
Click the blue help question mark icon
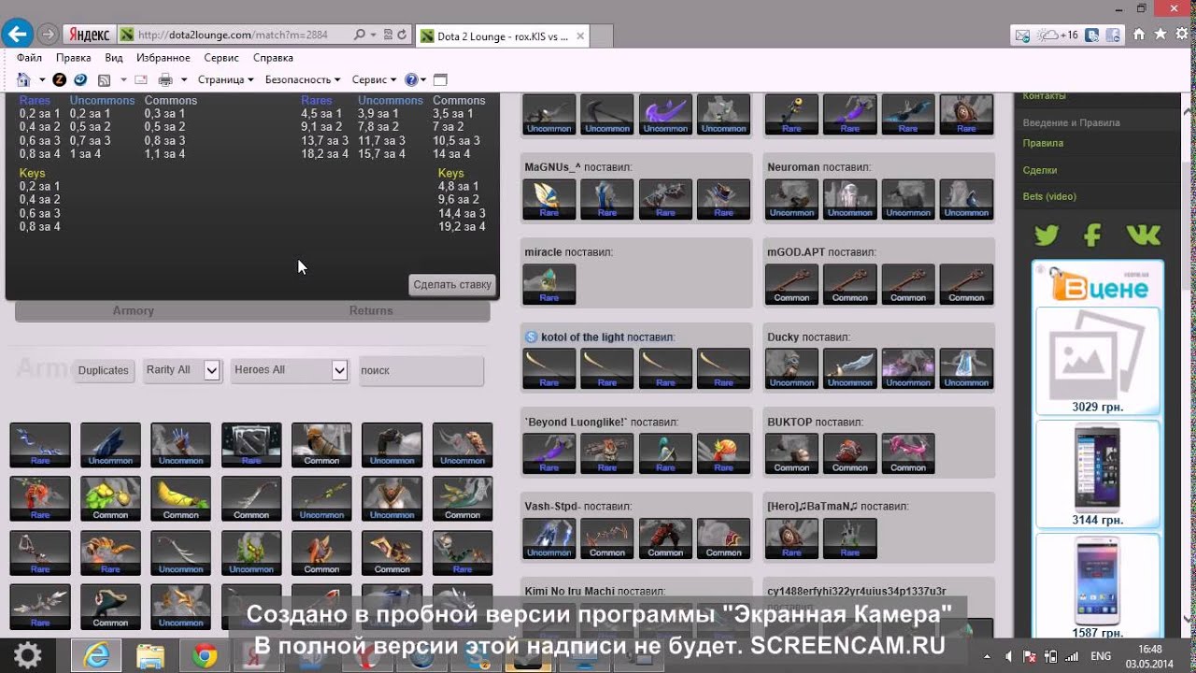(x=411, y=79)
